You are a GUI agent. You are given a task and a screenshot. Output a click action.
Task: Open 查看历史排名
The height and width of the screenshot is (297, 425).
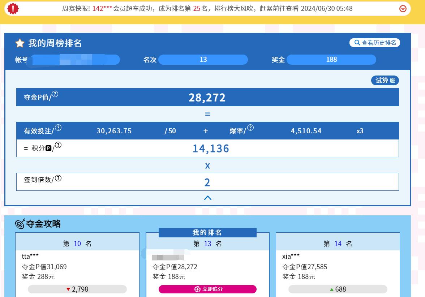(x=375, y=42)
